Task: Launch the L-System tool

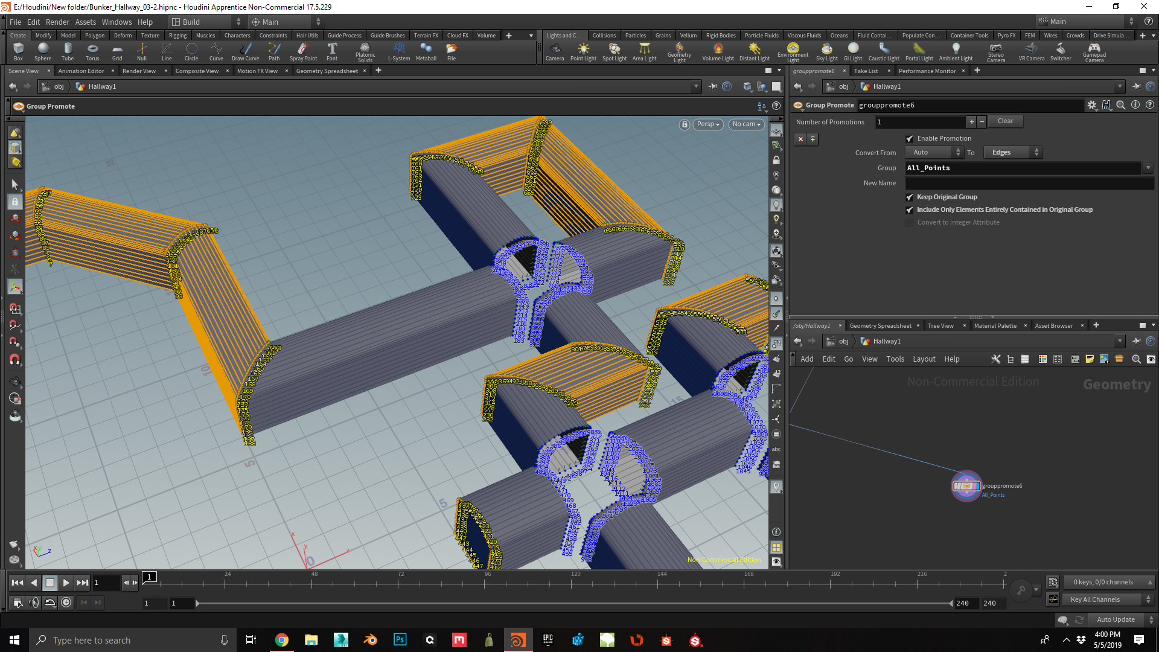Action: click(399, 51)
